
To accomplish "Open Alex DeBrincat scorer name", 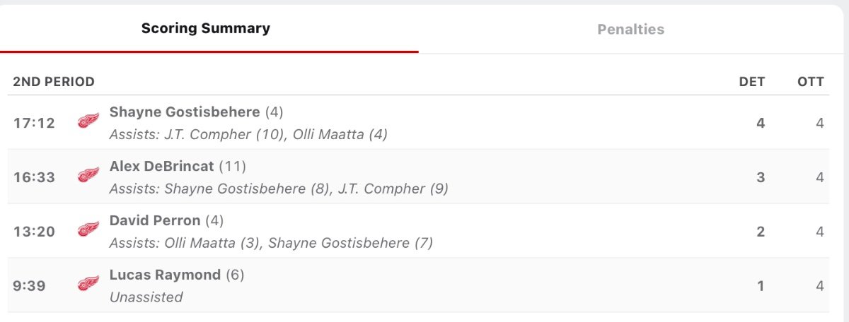I will [x=161, y=167].
